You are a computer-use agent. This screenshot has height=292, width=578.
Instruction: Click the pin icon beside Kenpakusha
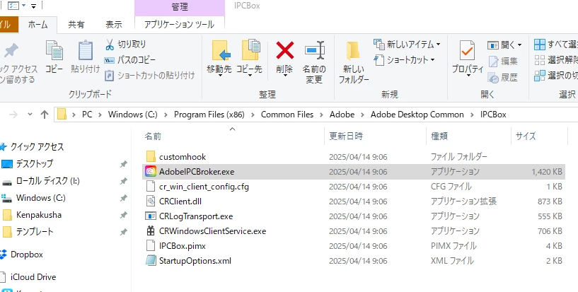click(x=124, y=215)
